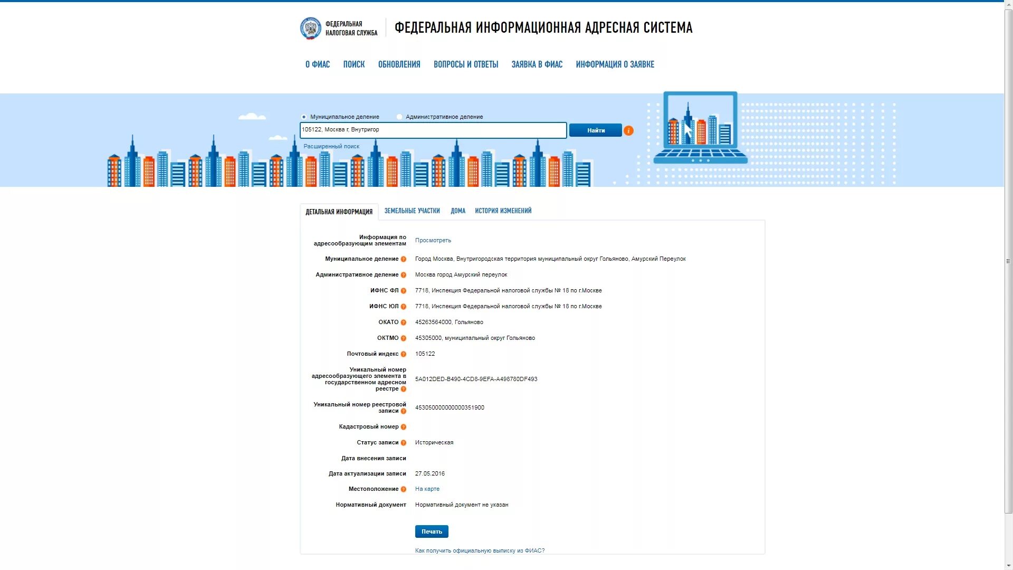Click the Federal Tax Service logo emblem

point(311,28)
